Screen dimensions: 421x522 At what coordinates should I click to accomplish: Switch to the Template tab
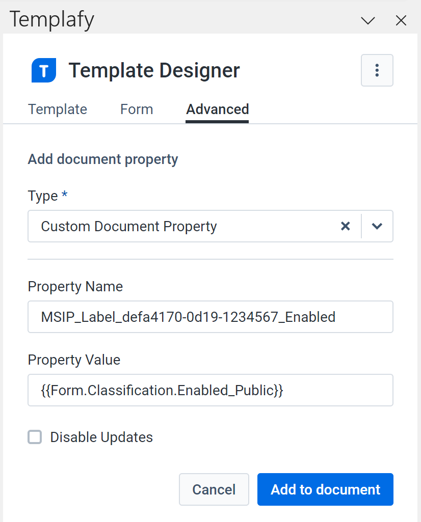point(57,109)
